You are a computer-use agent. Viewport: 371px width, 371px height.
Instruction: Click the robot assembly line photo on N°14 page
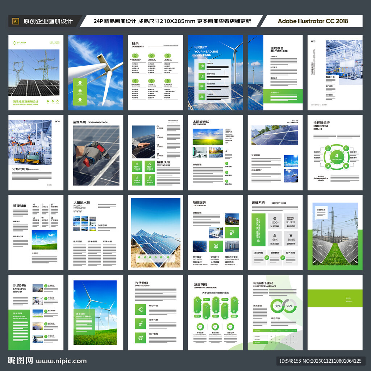coord(30,142)
